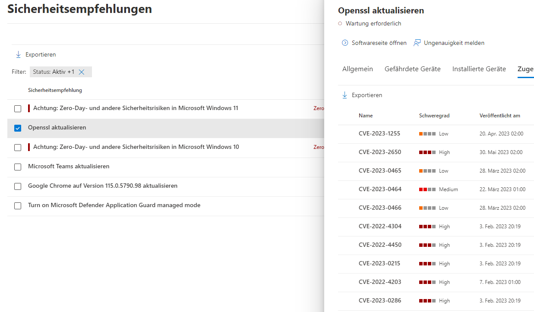The image size is (534, 312).
Task: Open the Installierte Geräte tab
Action: (x=479, y=69)
